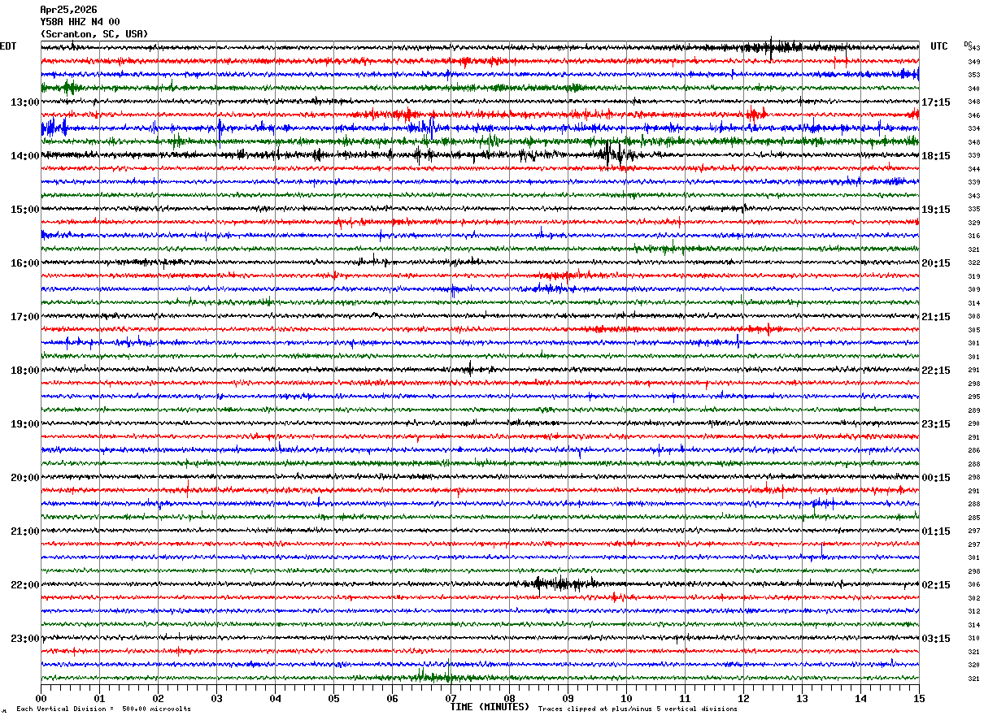Click the DC offset value 346
The image size is (984, 720).
click(x=973, y=115)
